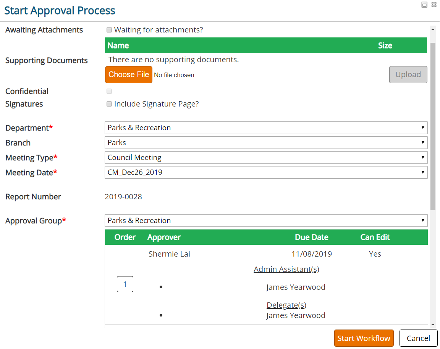Click the No file chosen text
Screen dimensions: 440x349
174,75
